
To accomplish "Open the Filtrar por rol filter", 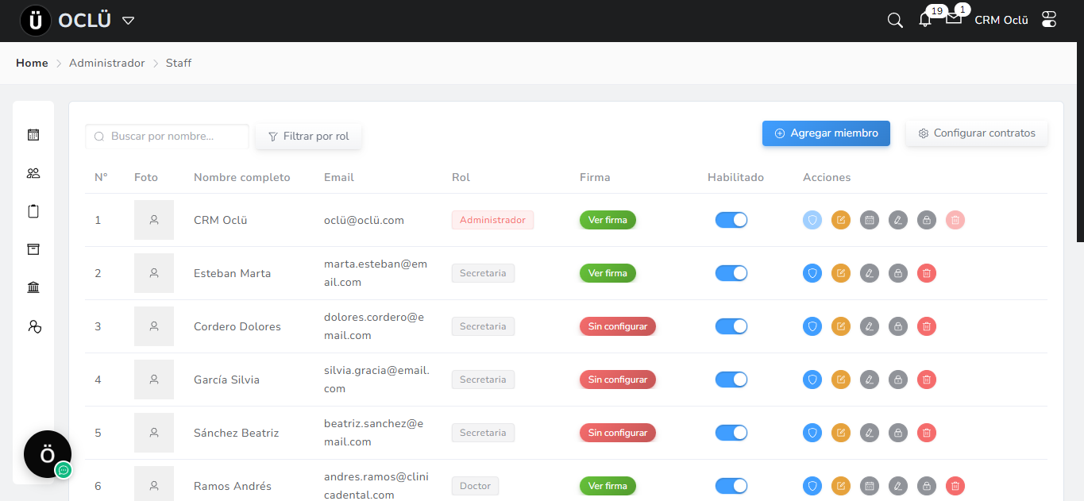I will tap(309, 137).
